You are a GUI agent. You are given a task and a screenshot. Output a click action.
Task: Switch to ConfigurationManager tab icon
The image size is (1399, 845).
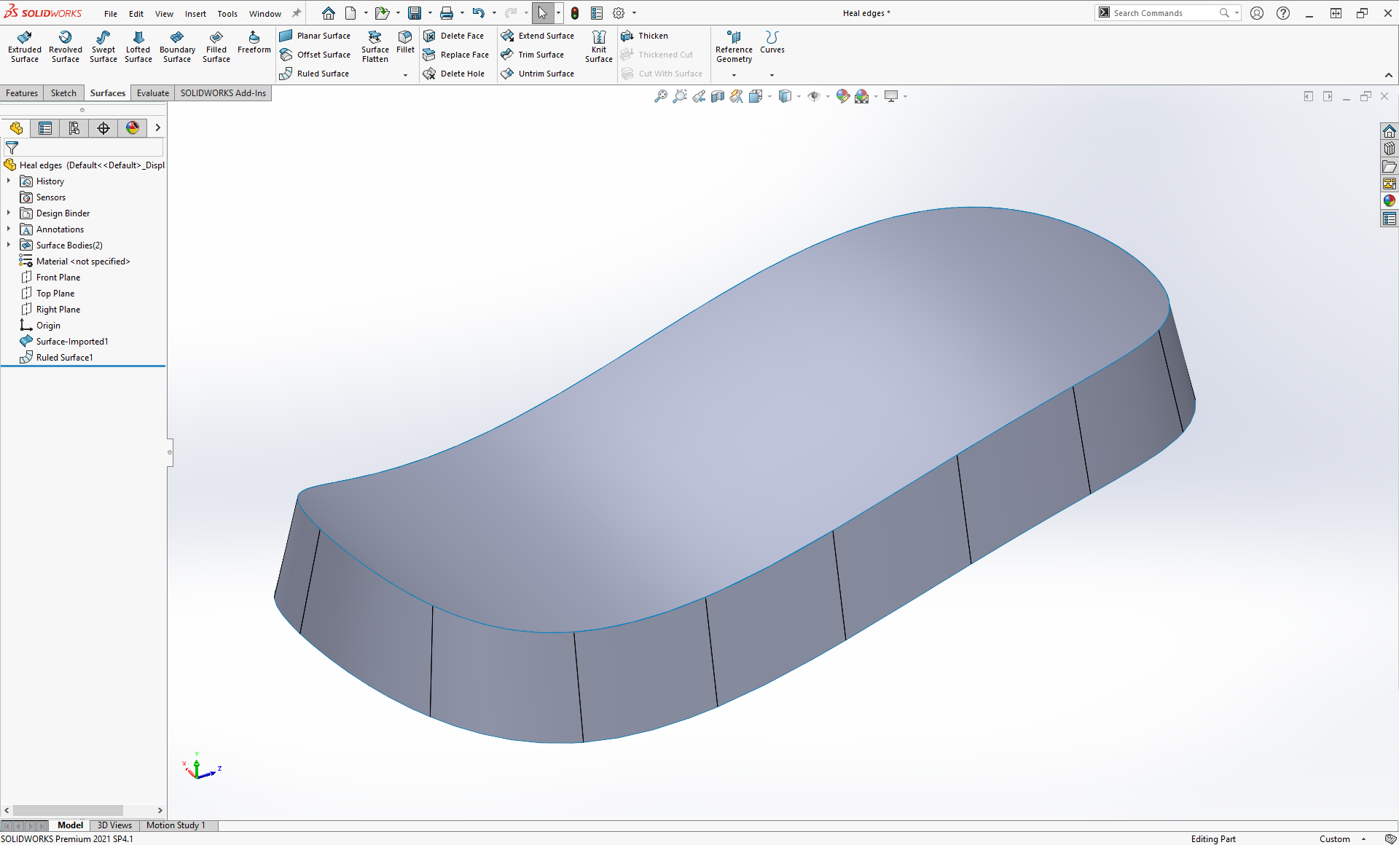click(74, 128)
